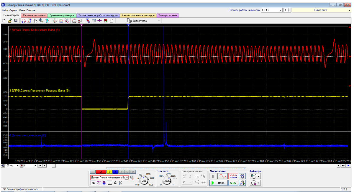Activate the hand pan tool
The image size is (354, 192).
click(x=35, y=21)
